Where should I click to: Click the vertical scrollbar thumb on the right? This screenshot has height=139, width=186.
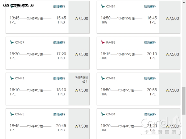pyautogui.click(x=184, y=101)
